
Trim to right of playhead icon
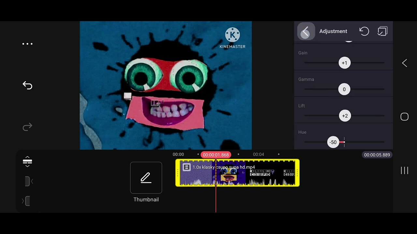coord(26,201)
